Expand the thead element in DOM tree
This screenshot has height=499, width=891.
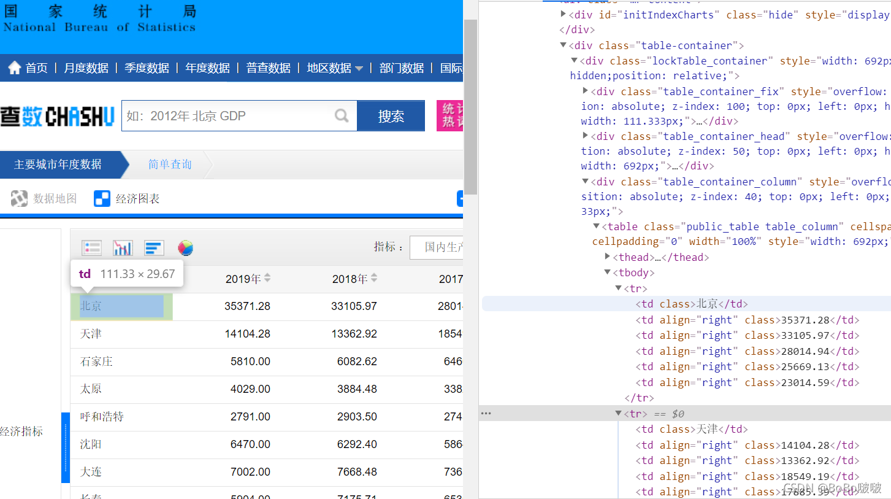[x=608, y=257]
